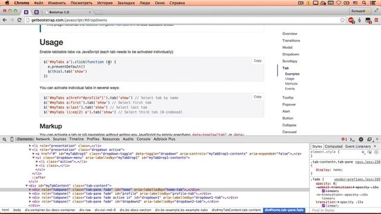Switch to the Sources panel tab
This screenshot has height=214, width=381.
pos(60,139)
